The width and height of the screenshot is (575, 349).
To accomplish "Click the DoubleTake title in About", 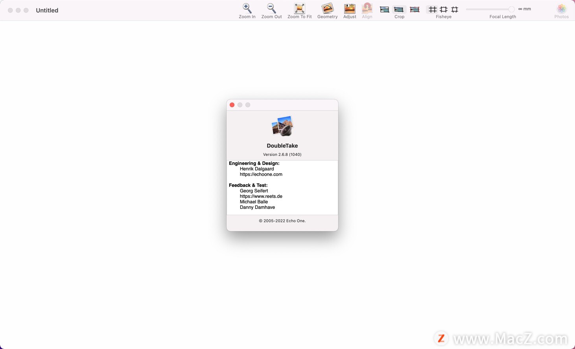I will pos(282,146).
